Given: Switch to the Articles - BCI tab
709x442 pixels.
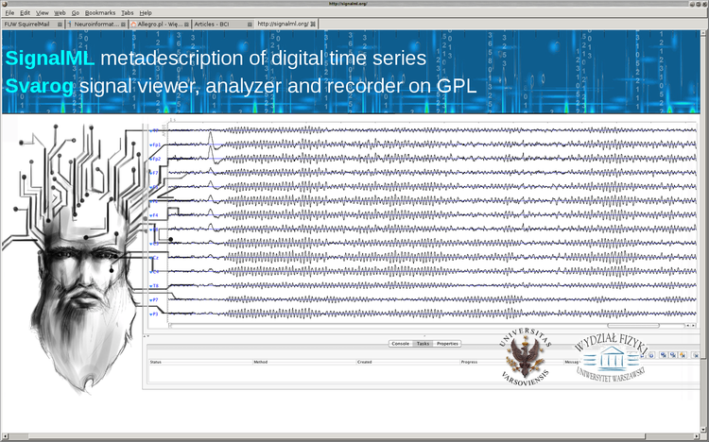Looking at the screenshot, I should pyautogui.click(x=223, y=24).
